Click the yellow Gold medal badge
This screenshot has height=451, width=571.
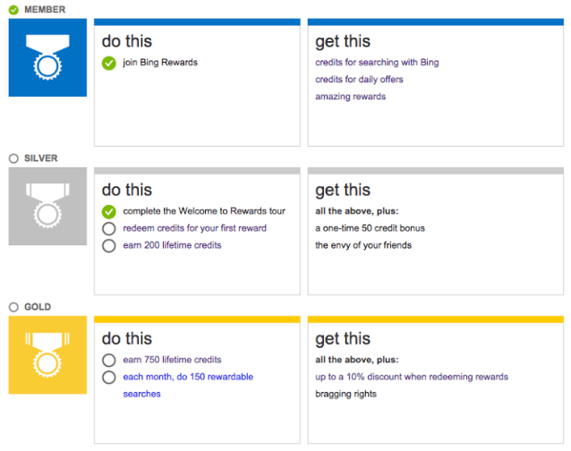pos(47,355)
